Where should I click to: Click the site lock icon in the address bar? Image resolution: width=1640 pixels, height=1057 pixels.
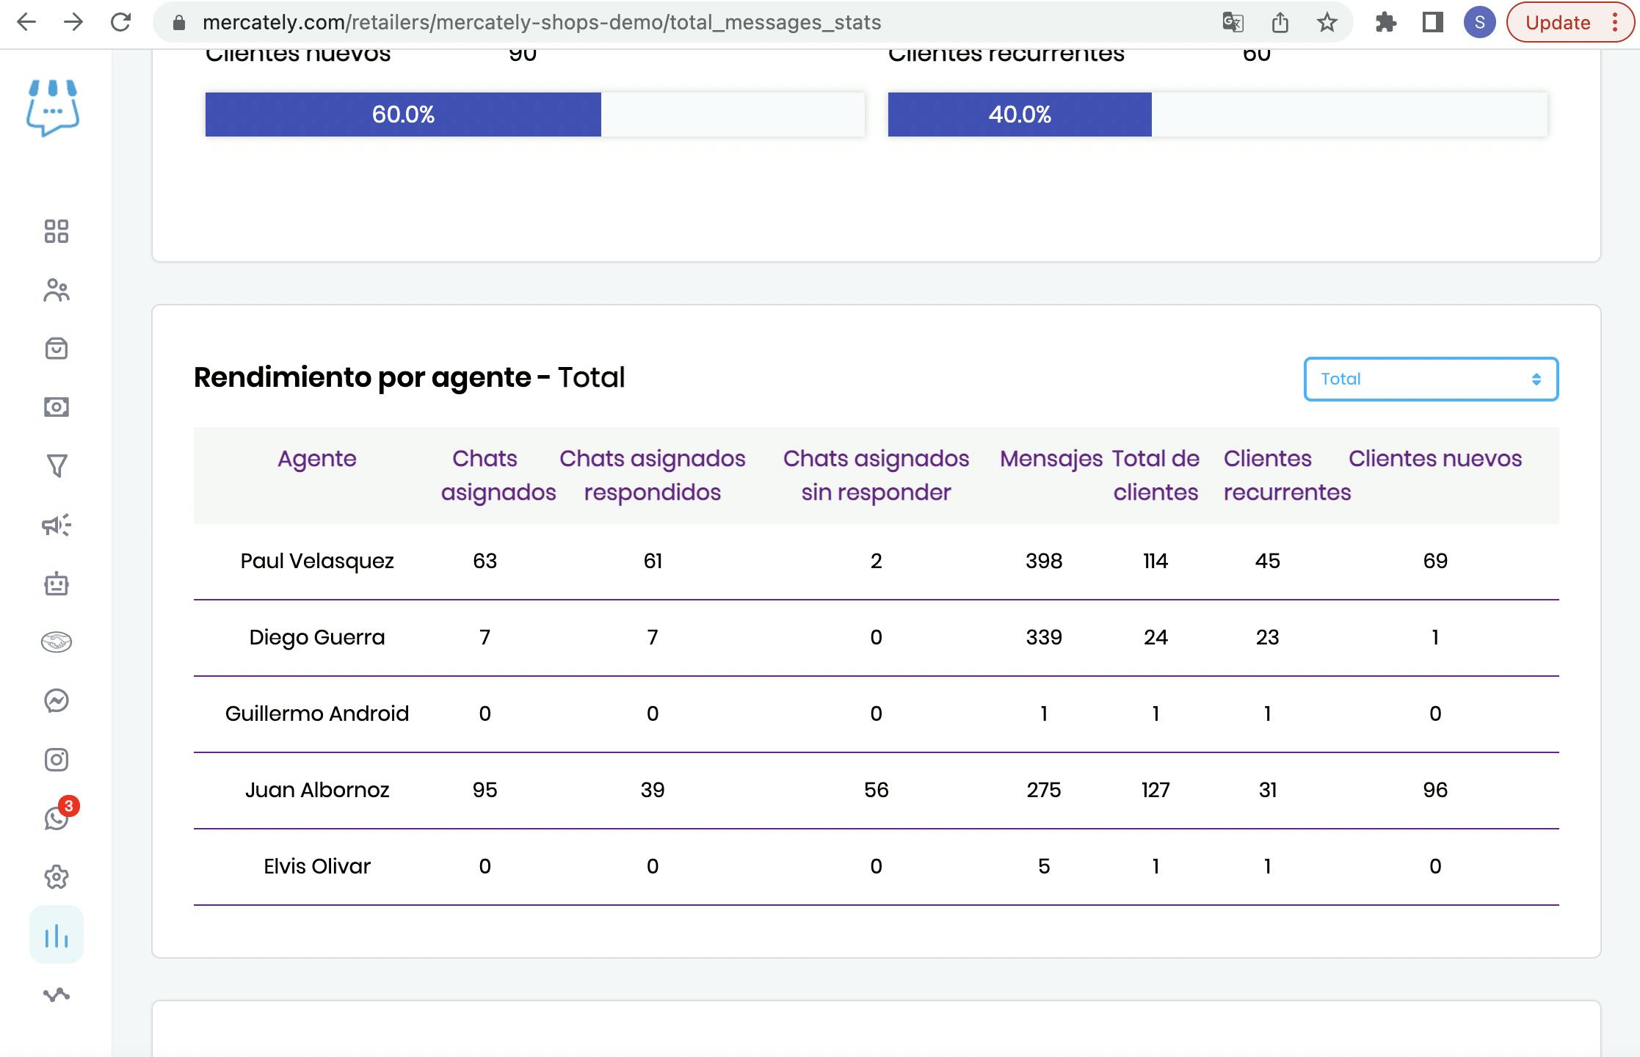coord(178,22)
